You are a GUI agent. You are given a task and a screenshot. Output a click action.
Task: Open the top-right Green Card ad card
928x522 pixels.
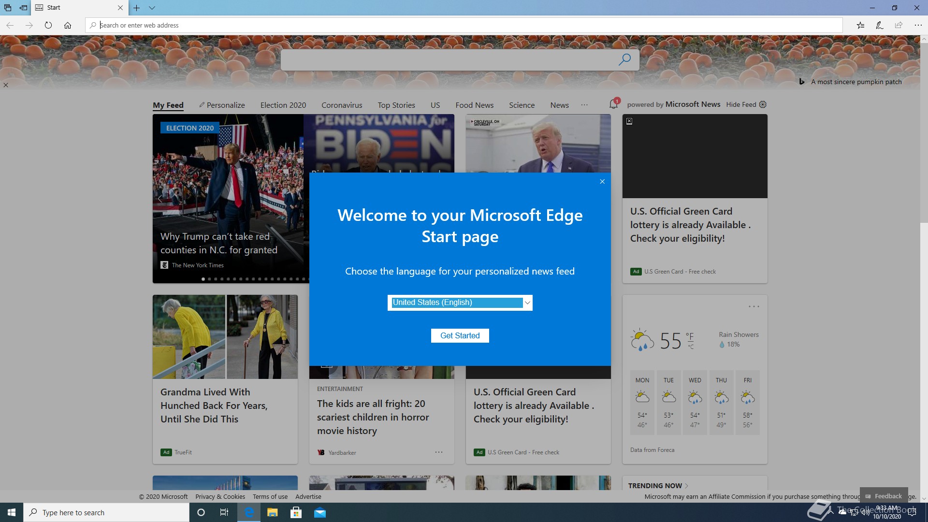point(695,199)
